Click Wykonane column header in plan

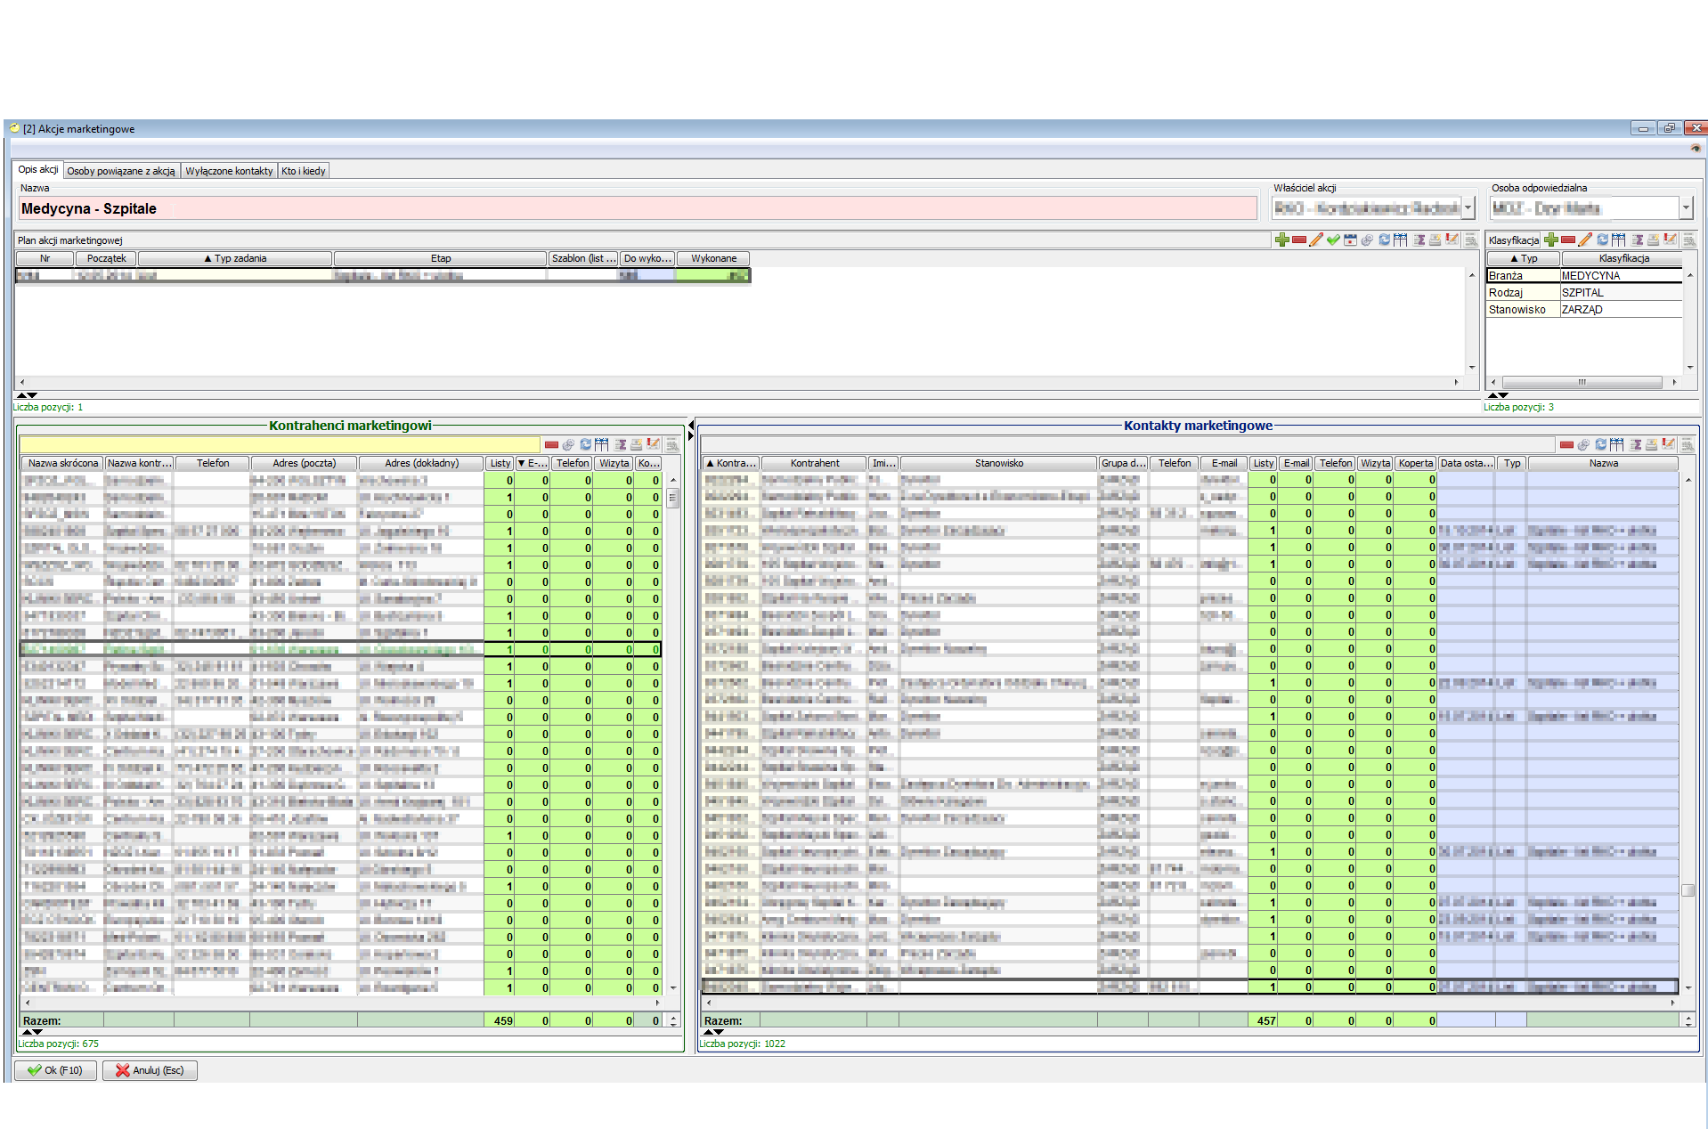[x=713, y=258]
